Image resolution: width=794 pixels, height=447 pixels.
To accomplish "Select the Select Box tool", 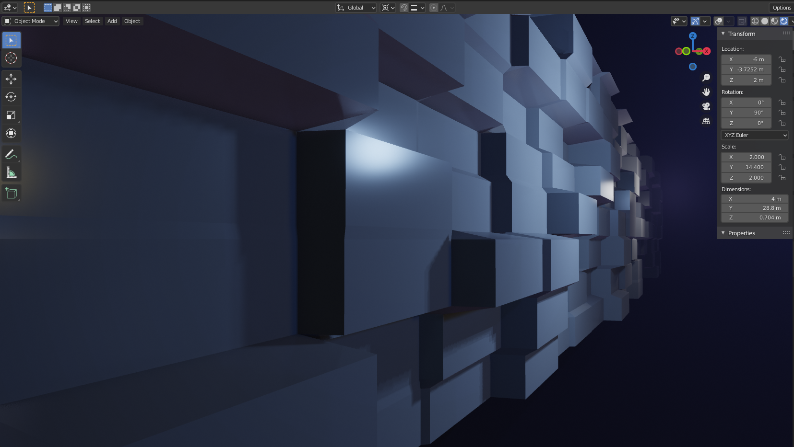I will 11,40.
